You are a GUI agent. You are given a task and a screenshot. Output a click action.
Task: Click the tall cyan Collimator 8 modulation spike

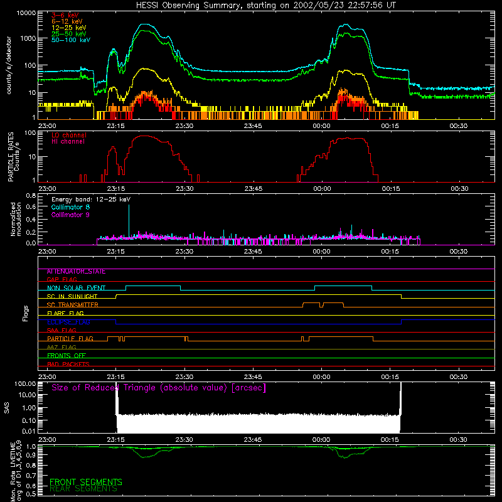coord(129,221)
